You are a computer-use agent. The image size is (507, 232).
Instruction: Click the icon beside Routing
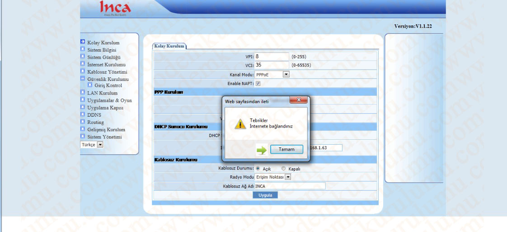pos(82,122)
